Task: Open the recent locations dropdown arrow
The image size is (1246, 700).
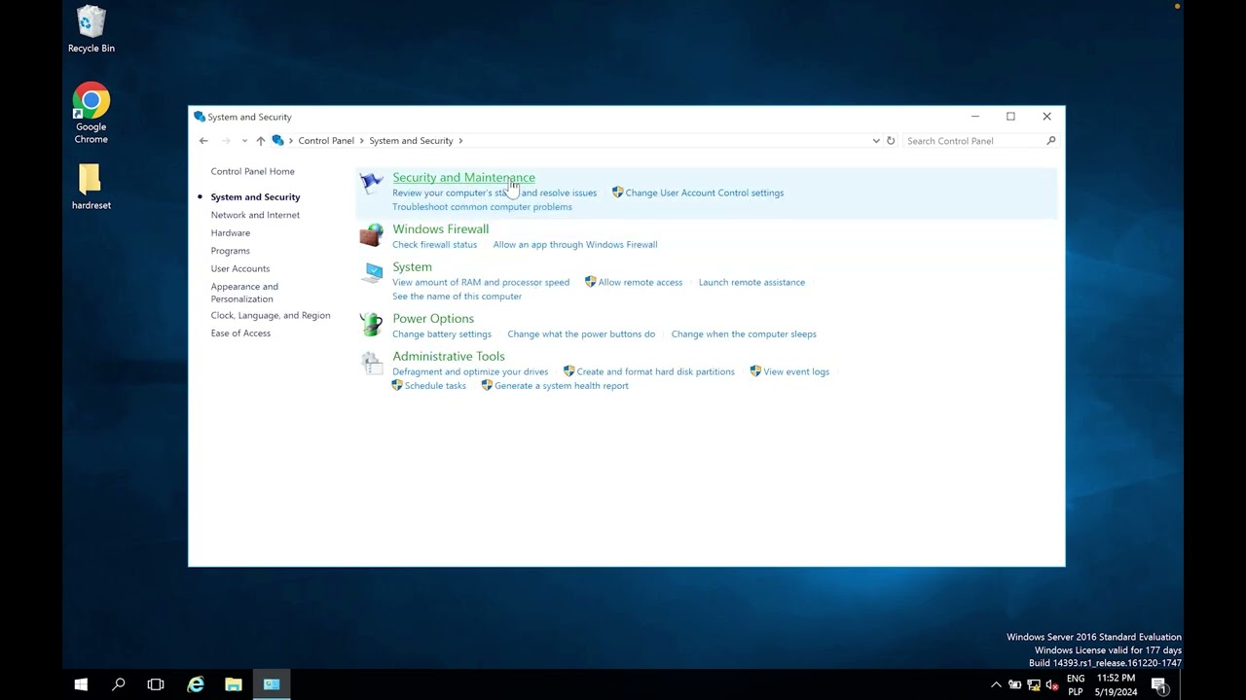Action: [x=243, y=141]
